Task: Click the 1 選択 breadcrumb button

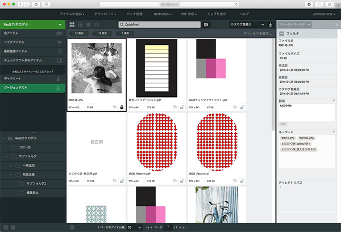Action: (125, 33)
